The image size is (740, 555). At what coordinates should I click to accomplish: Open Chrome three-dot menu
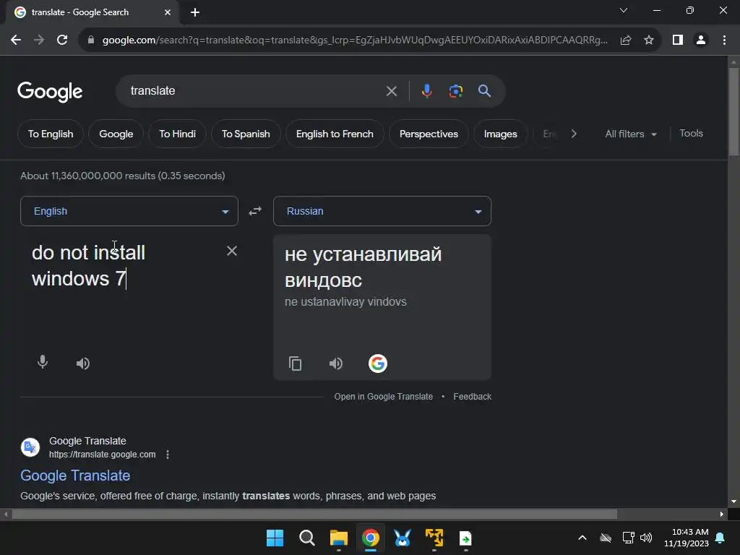tap(724, 40)
